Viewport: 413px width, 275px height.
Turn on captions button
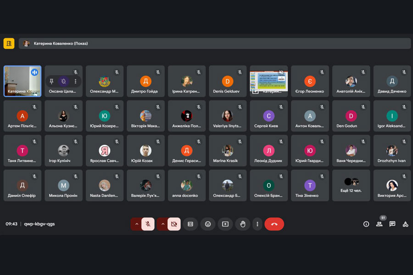pyautogui.click(x=190, y=224)
